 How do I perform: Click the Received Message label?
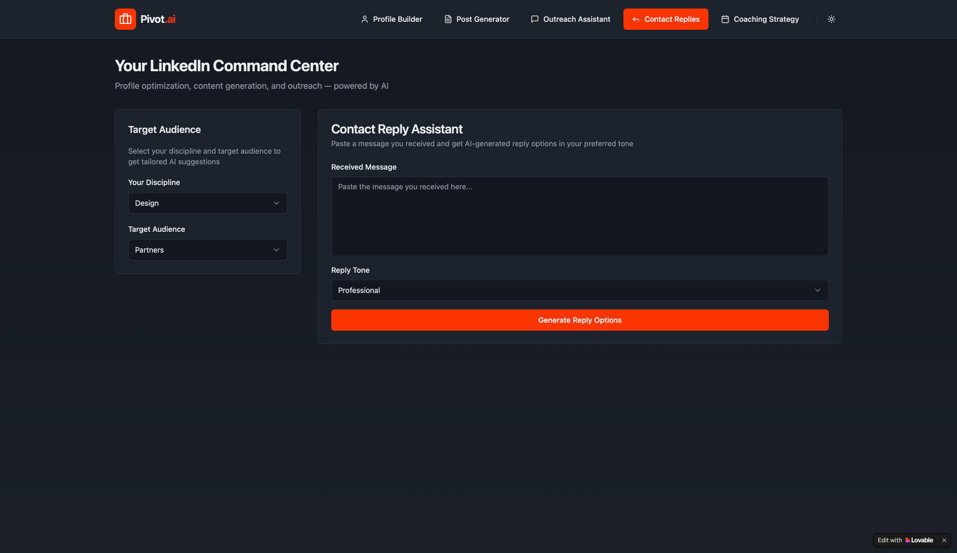(x=364, y=167)
